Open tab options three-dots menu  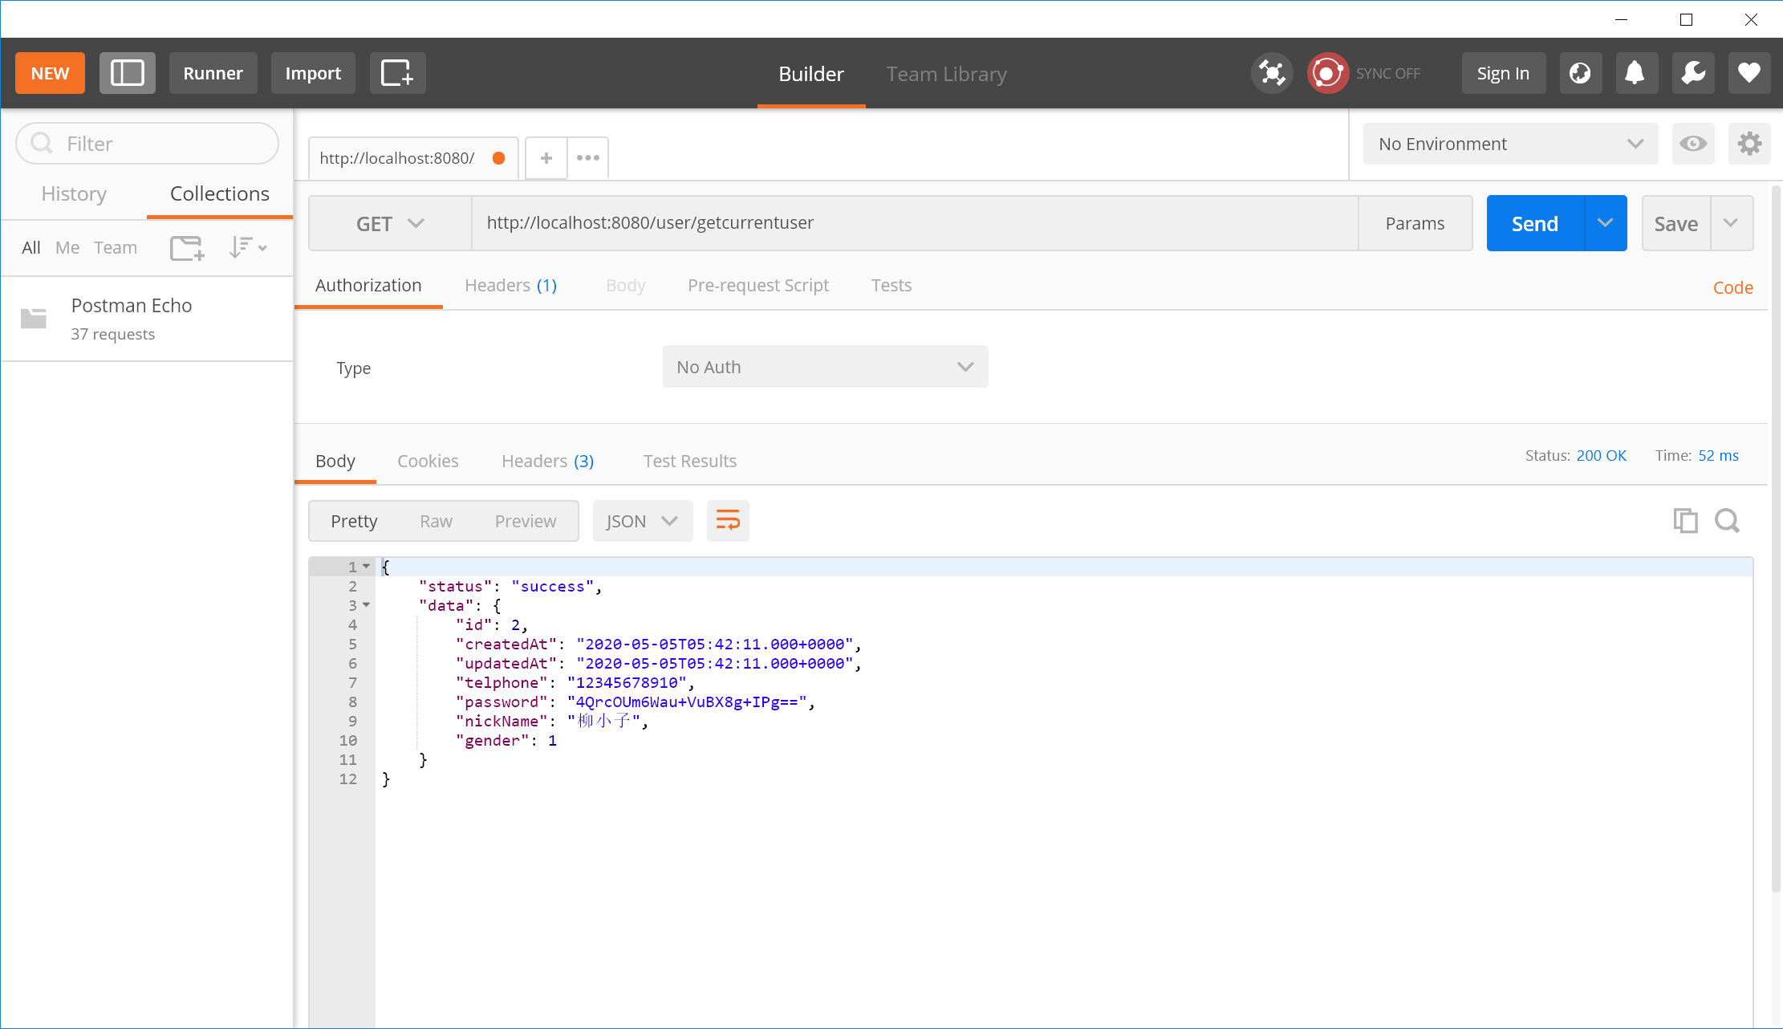[588, 158]
